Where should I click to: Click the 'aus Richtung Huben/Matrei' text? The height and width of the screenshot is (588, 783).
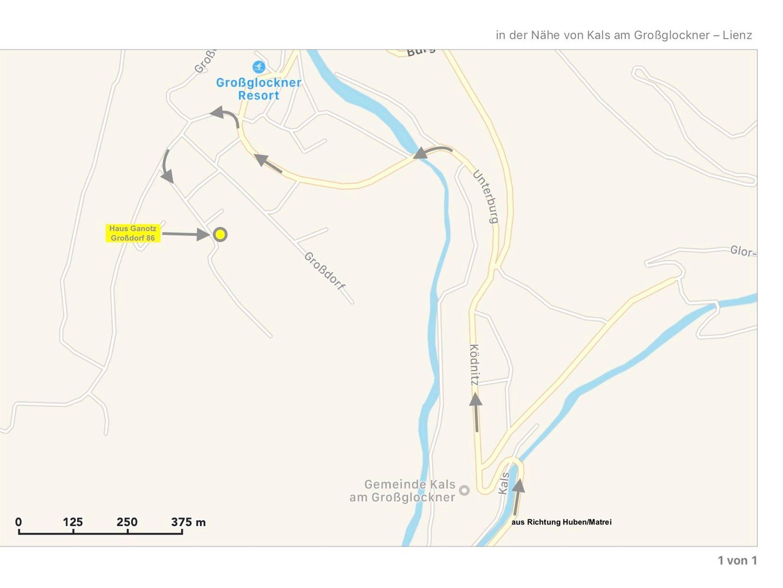tap(562, 522)
